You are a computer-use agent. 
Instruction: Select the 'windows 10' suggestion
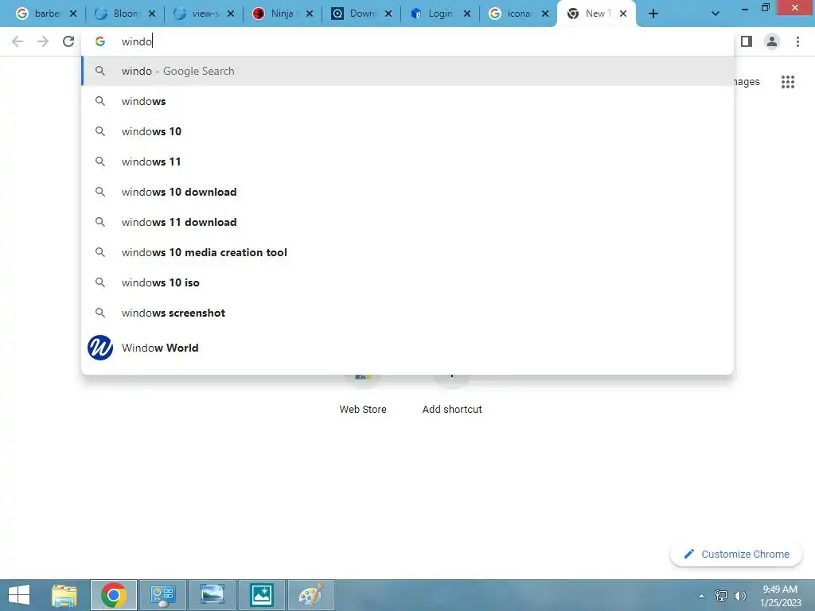click(407, 131)
